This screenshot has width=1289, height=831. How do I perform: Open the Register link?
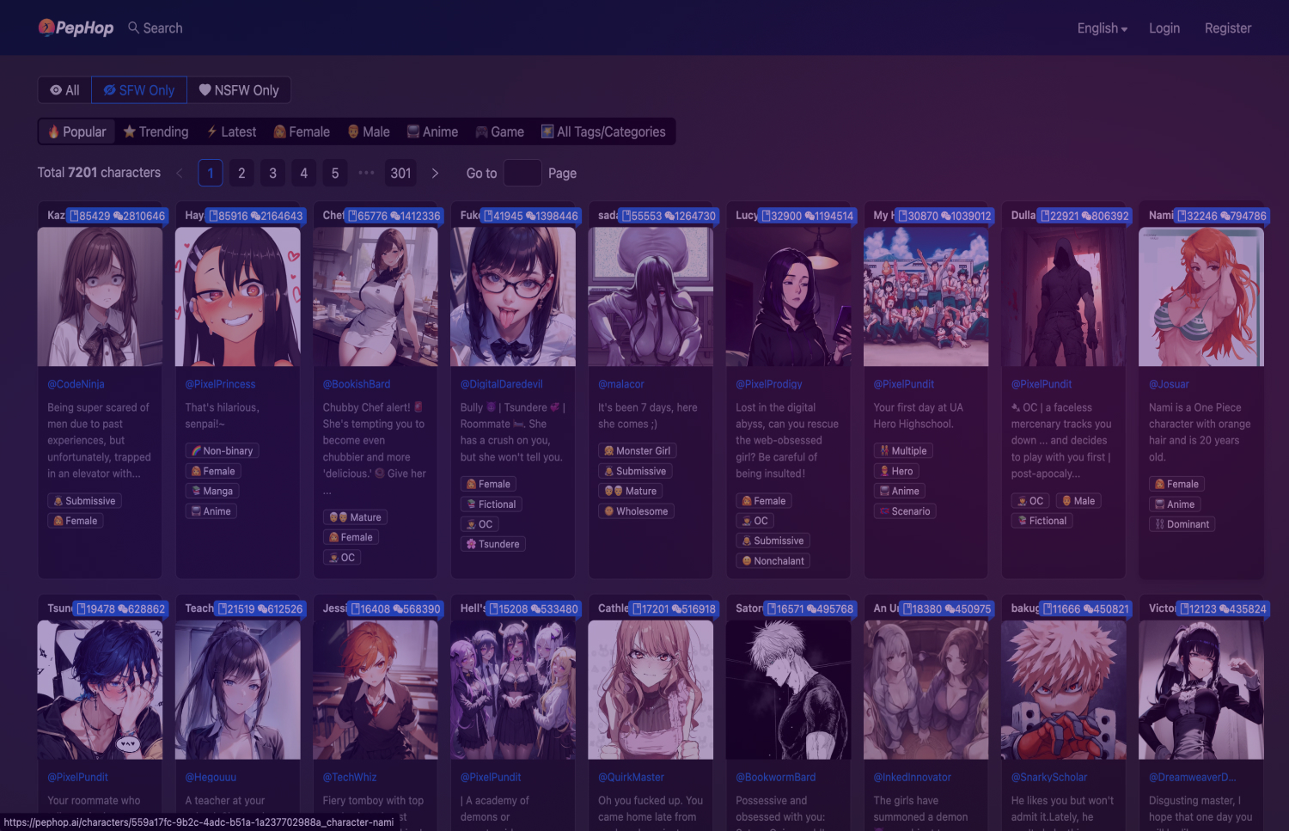[x=1228, y=28]
